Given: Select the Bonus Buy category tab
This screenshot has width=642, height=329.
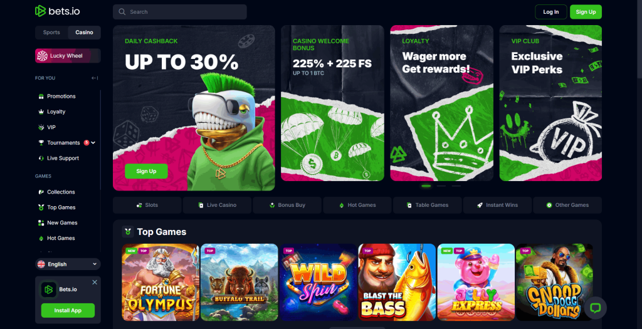Looking at the screenshot, I should point(287,205).
